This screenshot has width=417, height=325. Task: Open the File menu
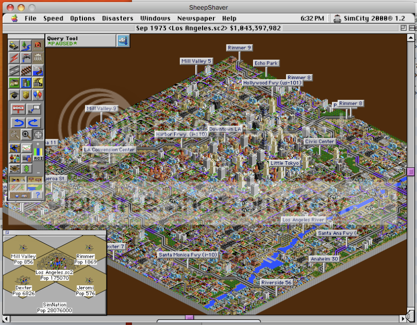tap(30, 18)
